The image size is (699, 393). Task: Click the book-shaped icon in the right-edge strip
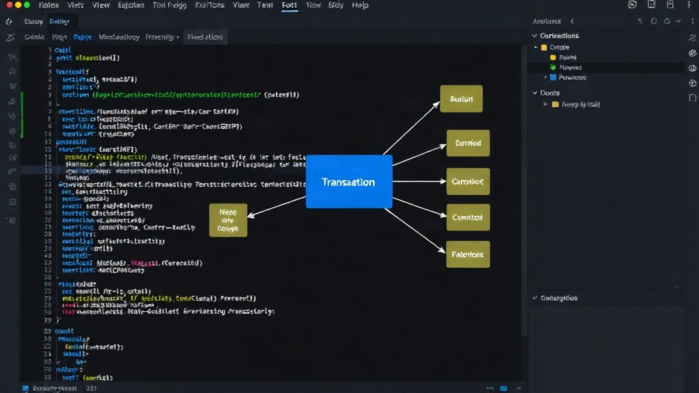click(692, 98)
